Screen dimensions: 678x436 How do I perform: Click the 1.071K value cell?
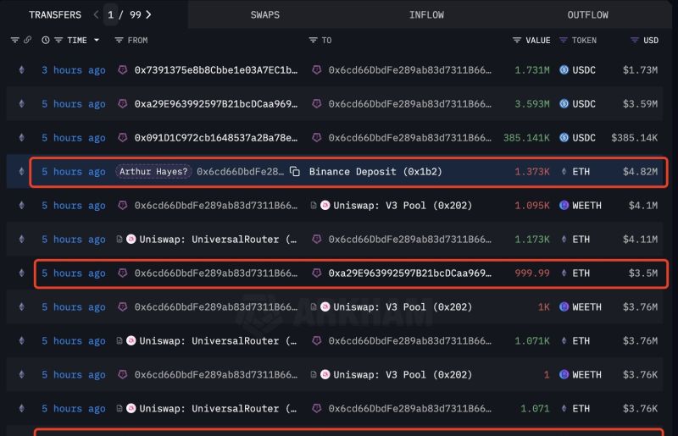tap(532, 341)
